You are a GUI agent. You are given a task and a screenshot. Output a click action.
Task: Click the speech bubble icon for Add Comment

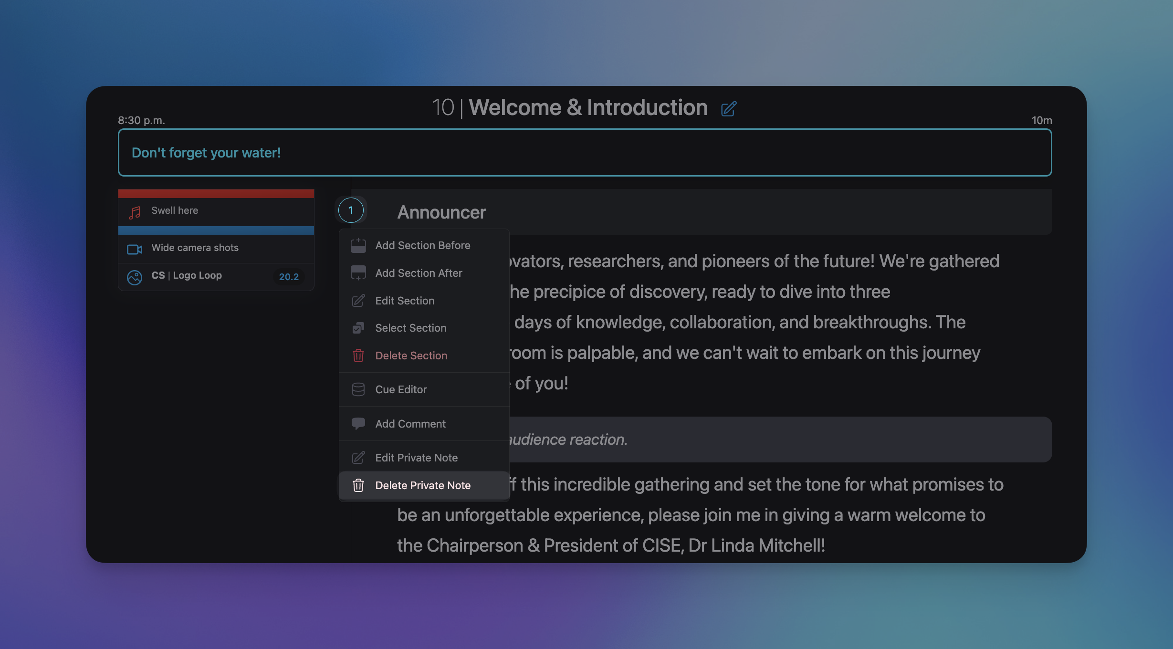coord(358,423)
